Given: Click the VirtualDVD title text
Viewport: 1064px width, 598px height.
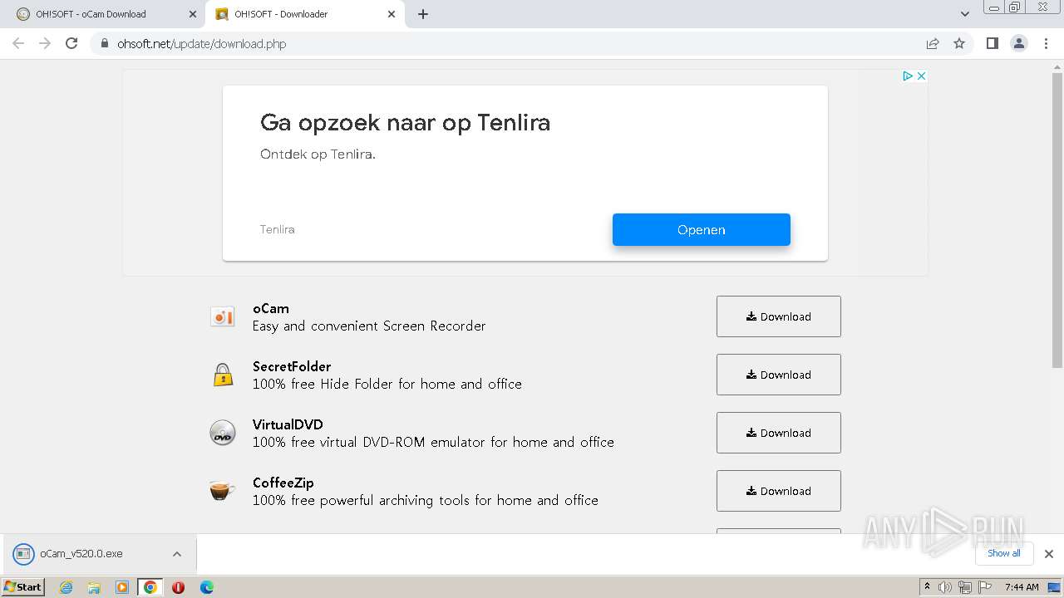Looking at the screenshot, I should pyautogui.click(x=288, y=424).
